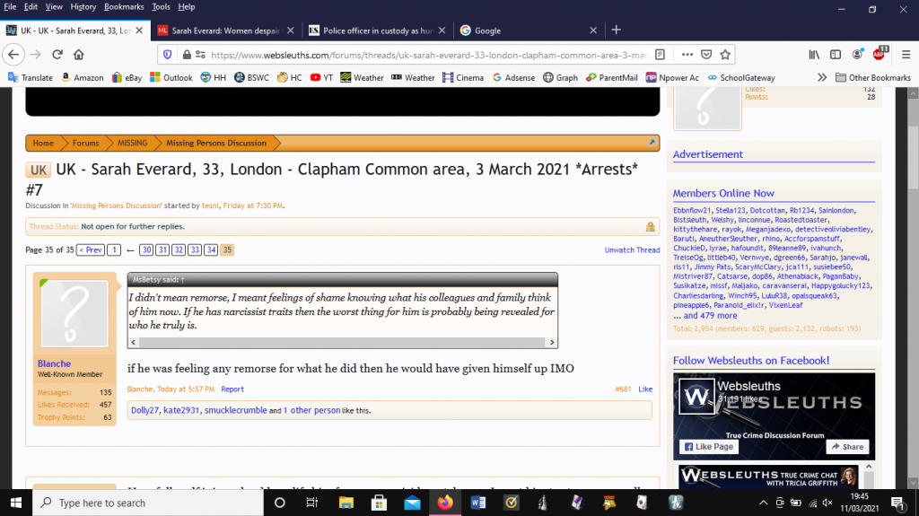Screen dimensions: 919x516
Task: Click the quoted post horizontal scrollbar
Action: coord(341,343)
